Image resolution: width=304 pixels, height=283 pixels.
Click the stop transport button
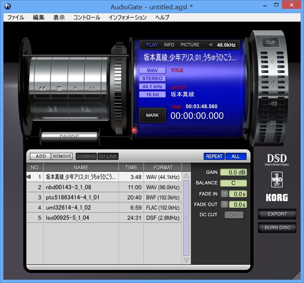pyautogui.click(x=59, y=88)
